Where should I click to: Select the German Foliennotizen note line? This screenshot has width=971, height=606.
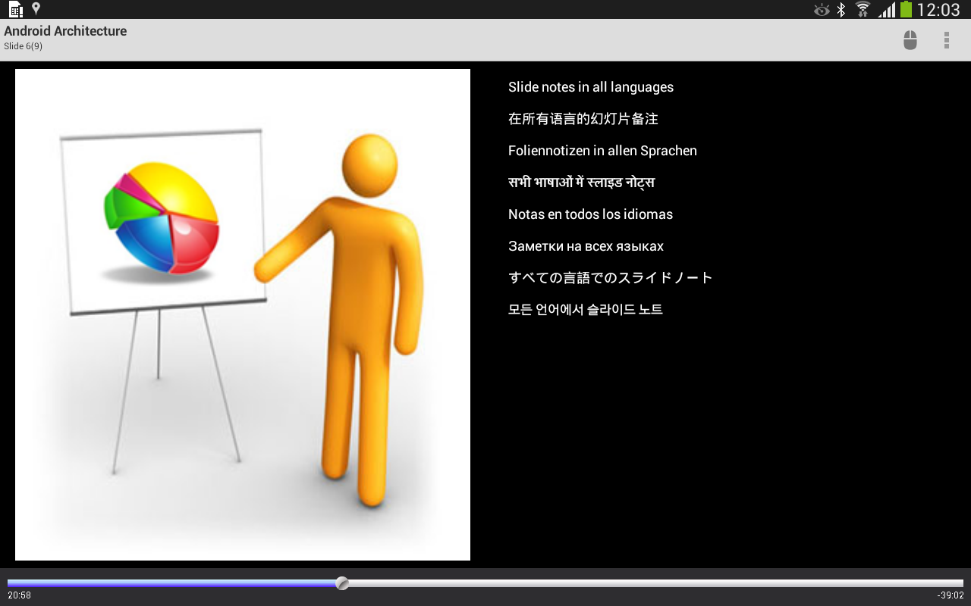602,150
